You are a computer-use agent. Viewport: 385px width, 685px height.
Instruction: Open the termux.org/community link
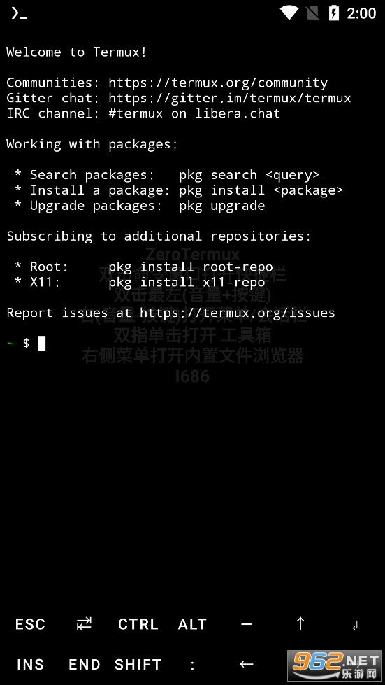point(218,83)
